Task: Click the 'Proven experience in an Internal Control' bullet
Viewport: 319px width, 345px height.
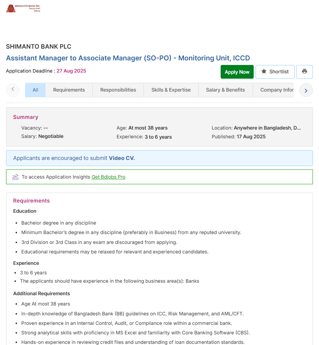Action: pyautogui.click(x=126, y=323)
